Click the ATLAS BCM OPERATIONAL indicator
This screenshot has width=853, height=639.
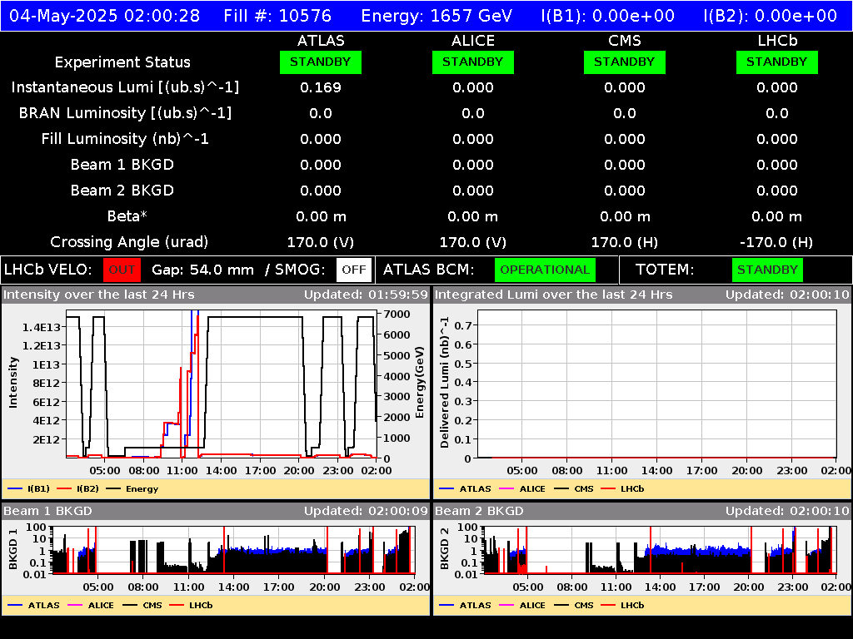click(x=545, y=270)
